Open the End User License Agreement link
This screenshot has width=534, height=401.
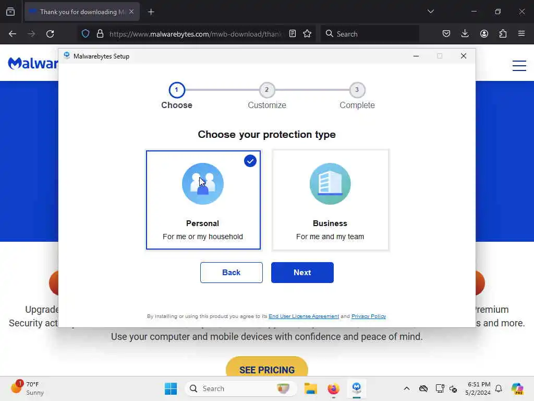coord(304,316)
